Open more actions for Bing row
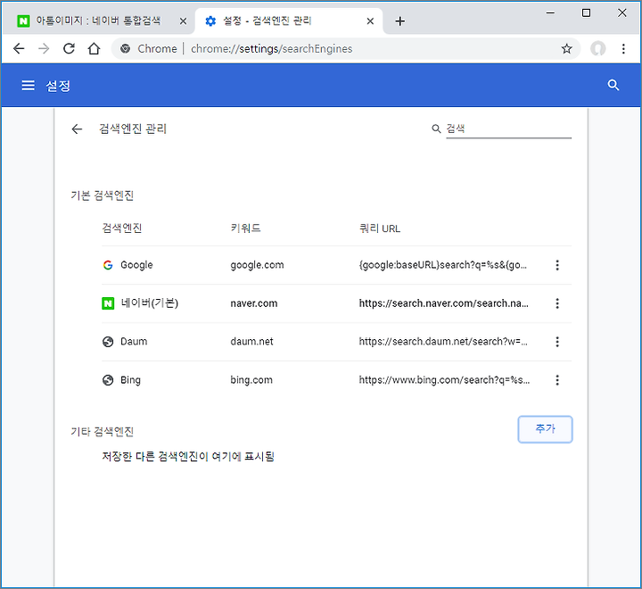 click(557, 380)
